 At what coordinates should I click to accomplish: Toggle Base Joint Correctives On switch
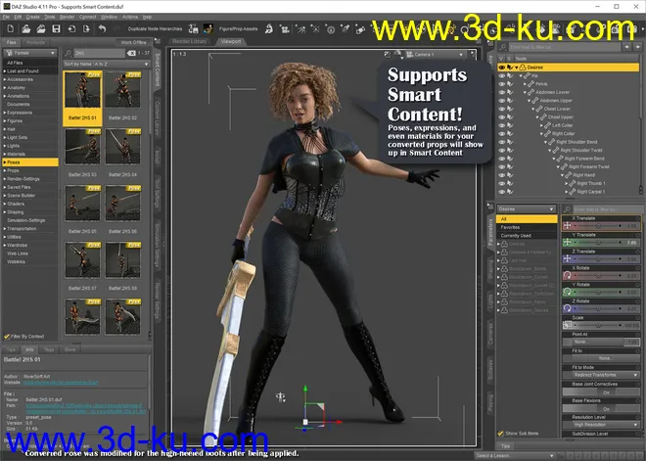[606, 392]
